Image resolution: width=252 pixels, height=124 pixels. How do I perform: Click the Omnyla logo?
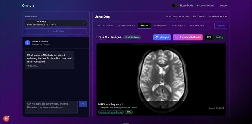coord(28,6)
